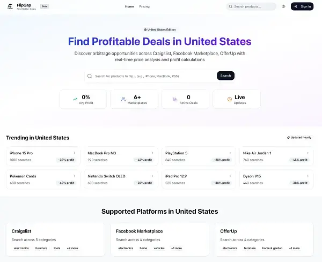This screenshot has width=322, height=262.
Task: Click the OfferUp home & garden tag
Action: pos(272,248)
